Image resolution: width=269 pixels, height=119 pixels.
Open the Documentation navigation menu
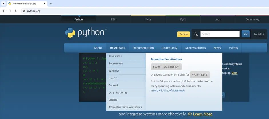click(143, 48)
